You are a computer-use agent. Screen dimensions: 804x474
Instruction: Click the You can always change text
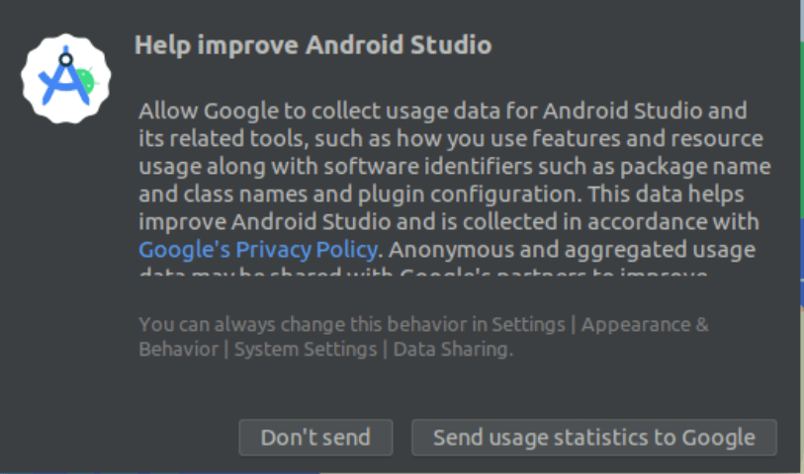pyautogui.click(x=245, y=324)
